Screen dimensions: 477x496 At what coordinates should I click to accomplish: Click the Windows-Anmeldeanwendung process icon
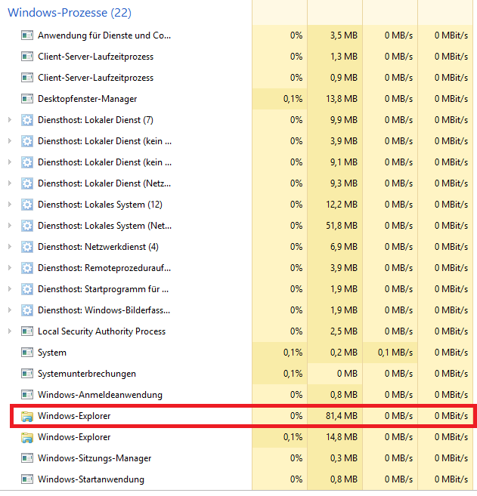(27, 395)
